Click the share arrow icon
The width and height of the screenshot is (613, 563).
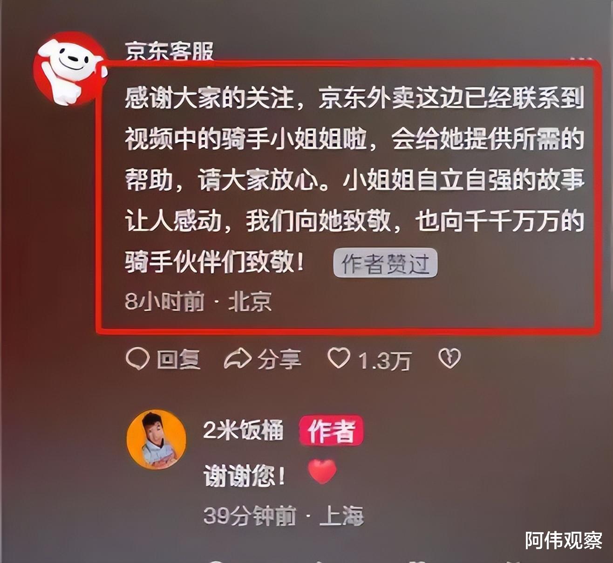pos(238,359)
